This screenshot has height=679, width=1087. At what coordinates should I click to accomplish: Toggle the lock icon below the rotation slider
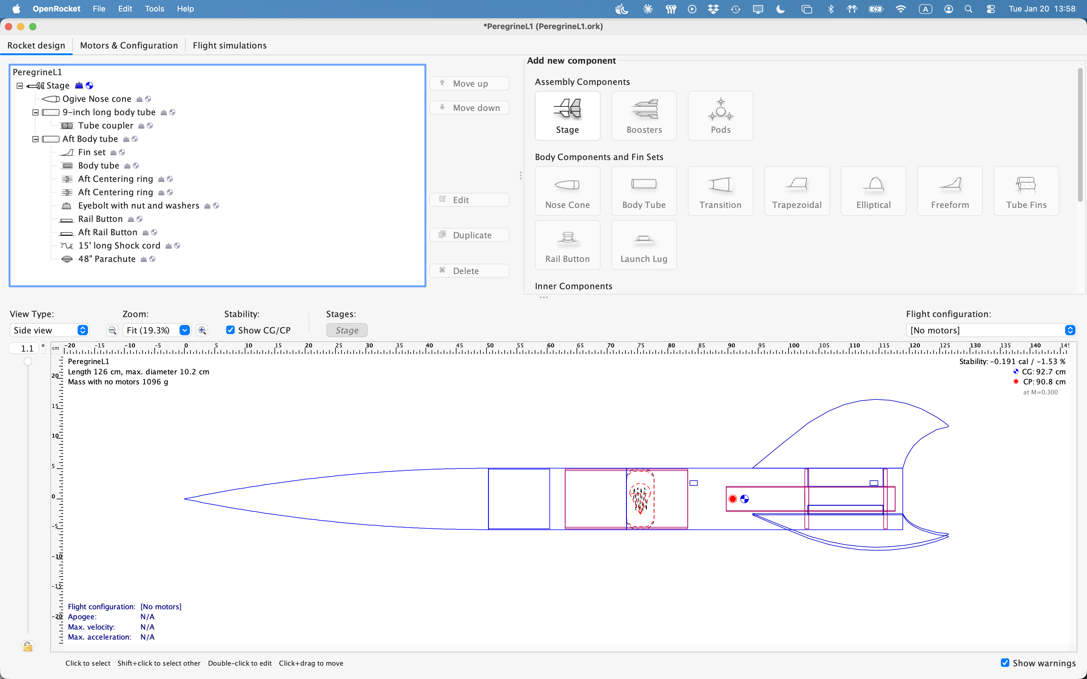27,646
